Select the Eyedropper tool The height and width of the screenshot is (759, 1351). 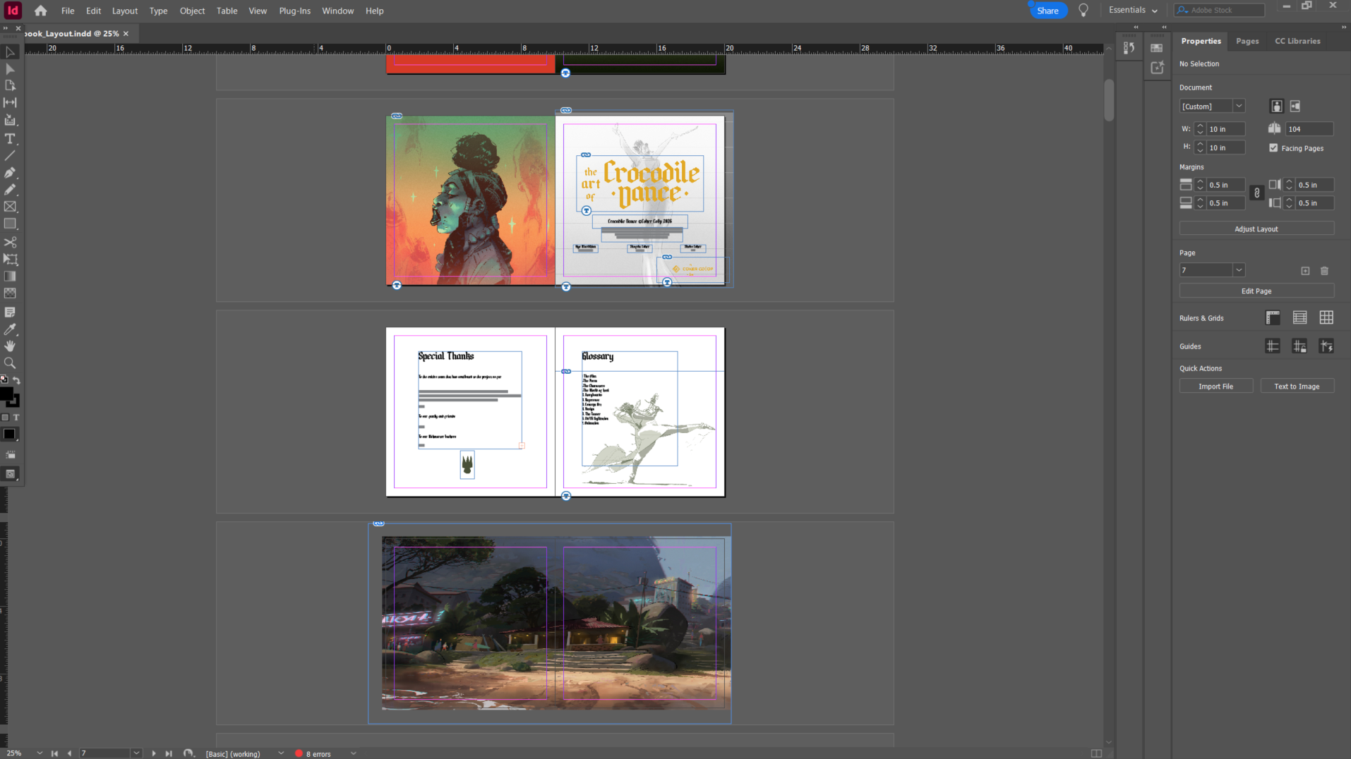click(10, 329)
